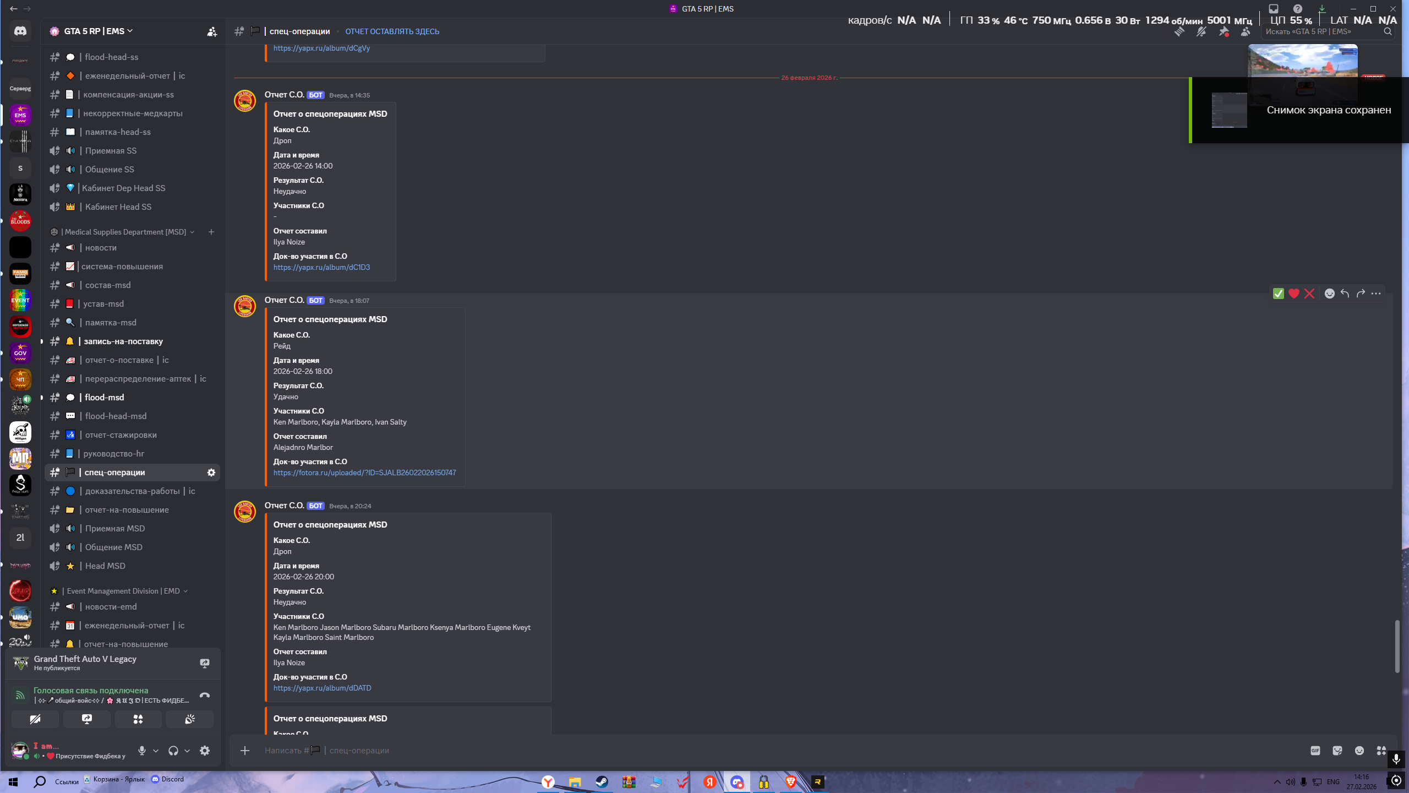Viewport: 1409px width, 793px height.
Task: Open the flood-msd channel
Action: click(x=105, y=398)
